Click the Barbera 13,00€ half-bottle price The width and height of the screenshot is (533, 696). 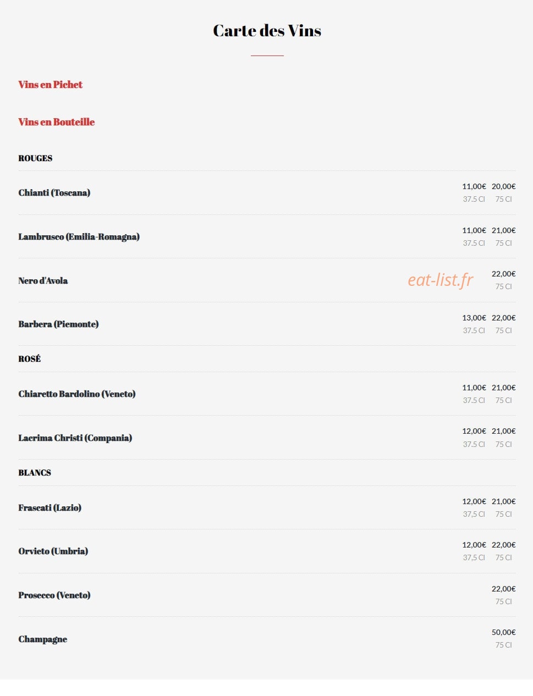point(474,318)
